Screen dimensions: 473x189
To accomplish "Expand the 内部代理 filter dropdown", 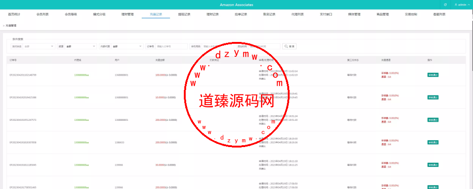I will click(x=127, y=47).
